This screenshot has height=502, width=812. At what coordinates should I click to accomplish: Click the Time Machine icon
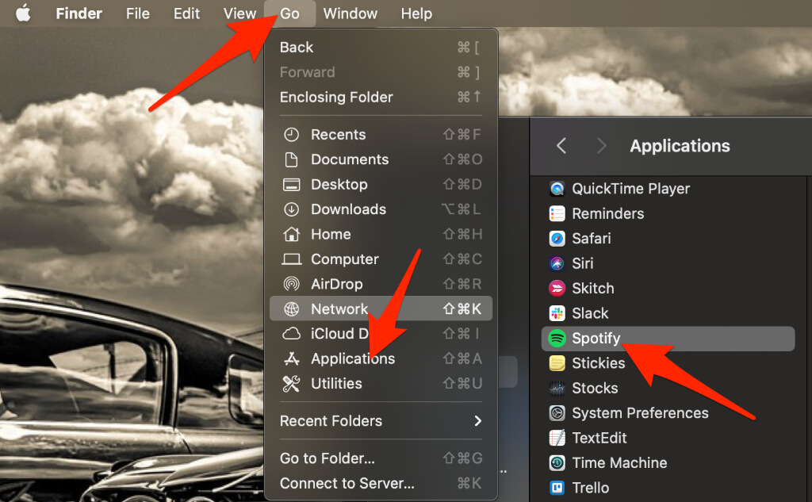point(557,463)
